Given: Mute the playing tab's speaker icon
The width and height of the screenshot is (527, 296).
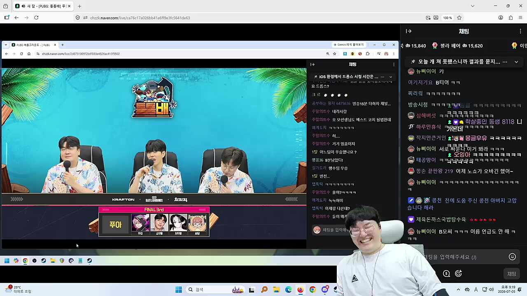Looking at the screenshot, I should 23,6.
